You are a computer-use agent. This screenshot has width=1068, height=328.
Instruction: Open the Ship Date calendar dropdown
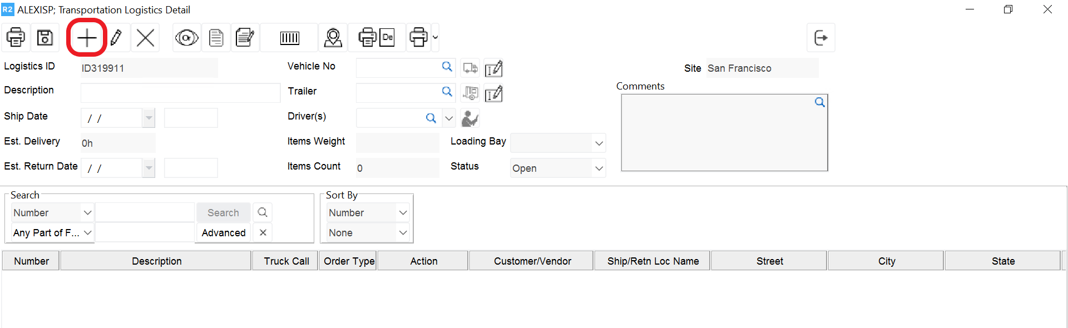149,118
